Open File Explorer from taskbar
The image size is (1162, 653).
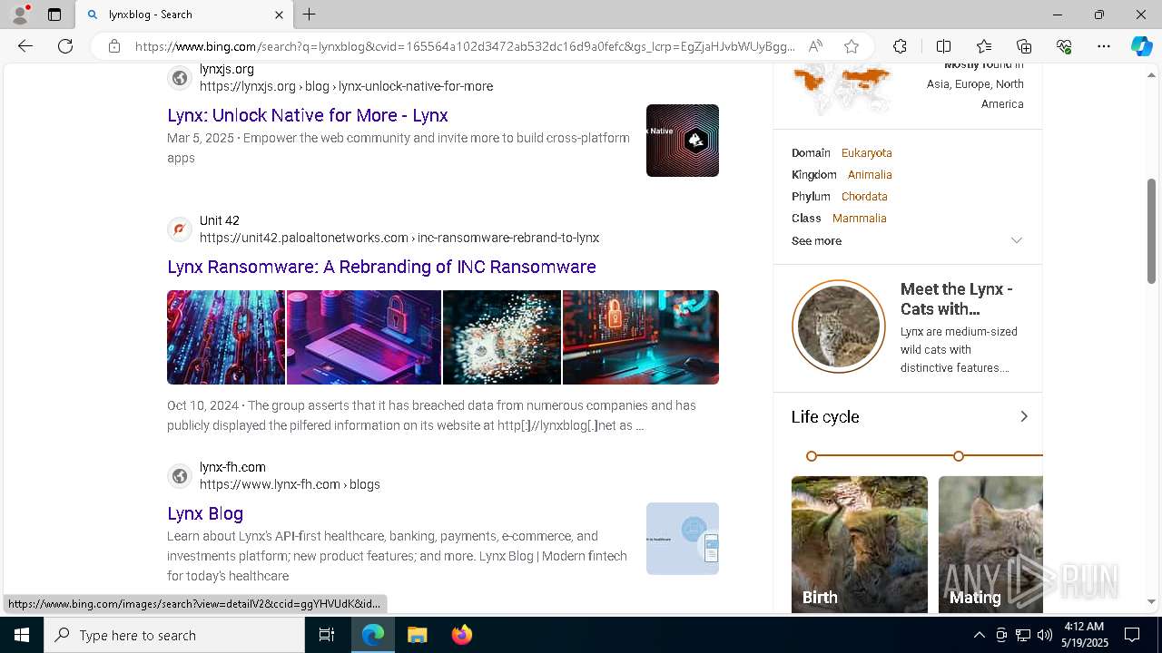point(417,635)
